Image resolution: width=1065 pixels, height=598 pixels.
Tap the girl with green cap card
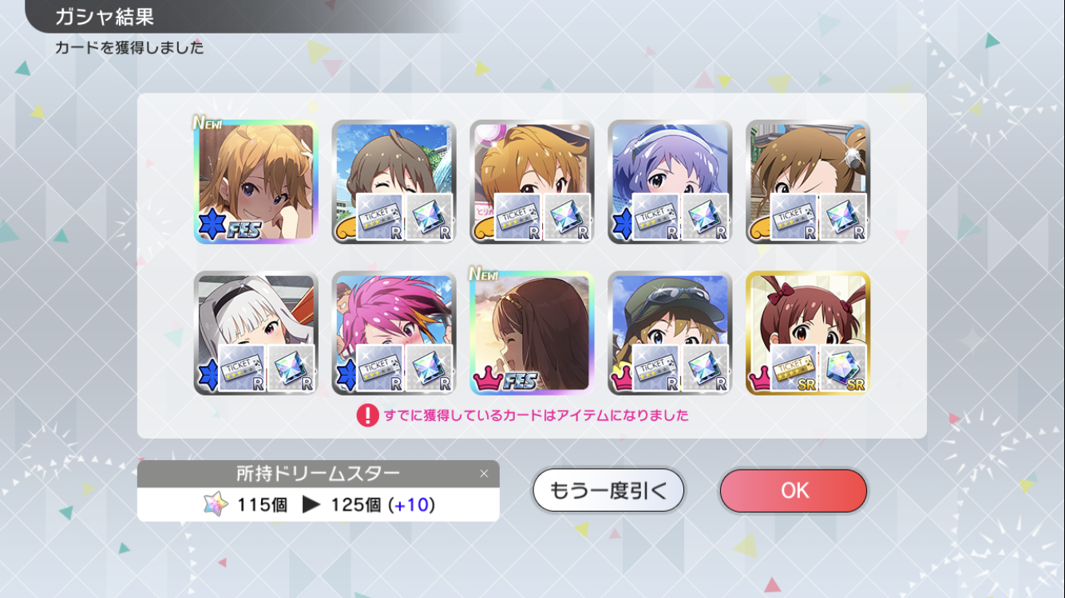pos(670,332)
